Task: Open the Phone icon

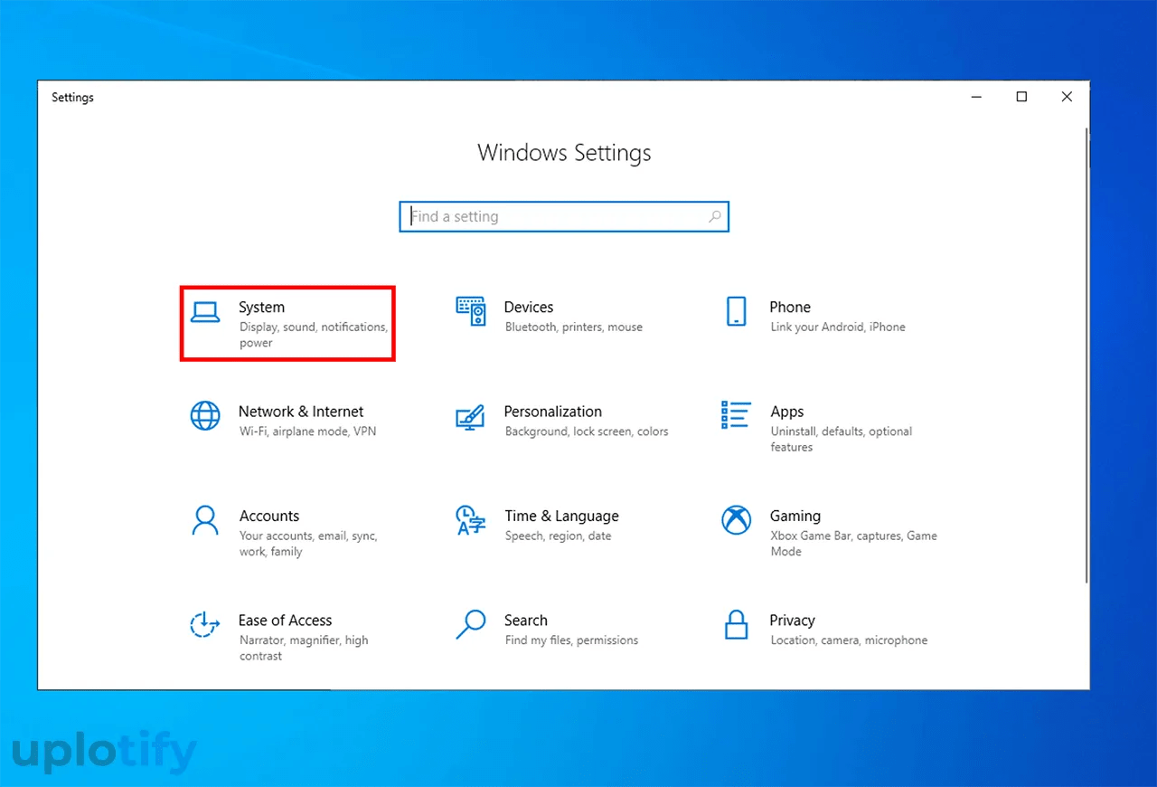Action: (x=737, y=311)
